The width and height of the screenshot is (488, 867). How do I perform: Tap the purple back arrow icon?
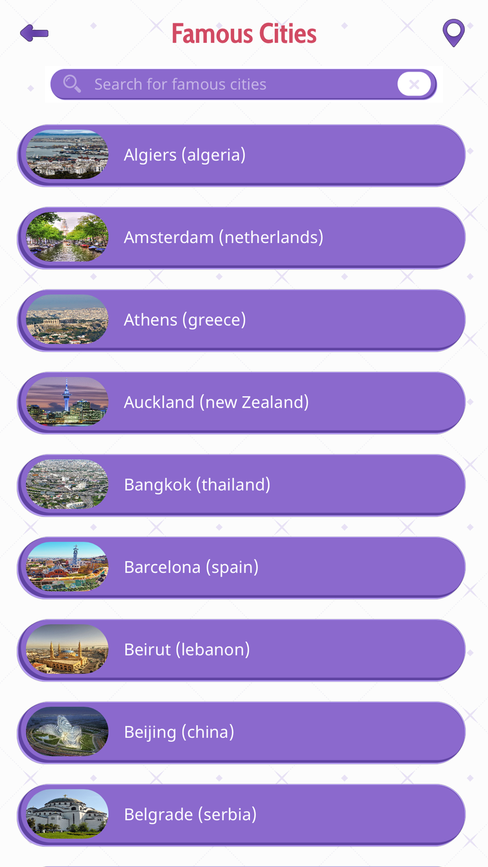point(34,33)
